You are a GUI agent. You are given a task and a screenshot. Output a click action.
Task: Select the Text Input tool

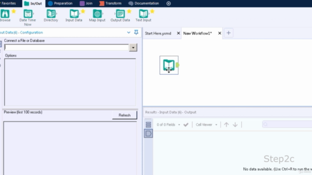143,14
